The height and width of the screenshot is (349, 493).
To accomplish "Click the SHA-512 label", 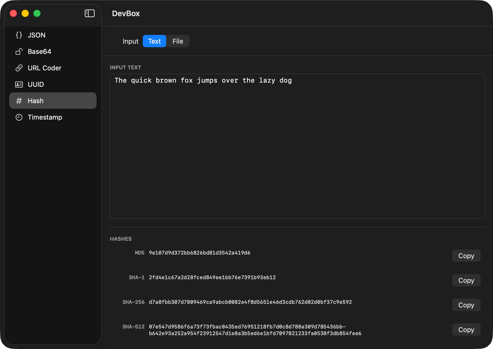I will (134, 327).
